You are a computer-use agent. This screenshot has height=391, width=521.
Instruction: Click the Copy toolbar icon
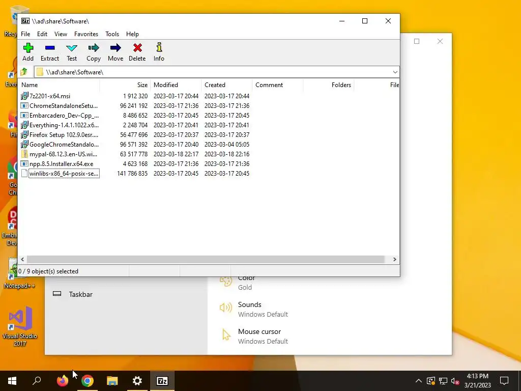click(94, 52)
